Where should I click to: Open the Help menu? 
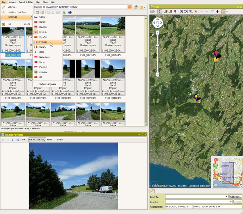(x=53, y=2)
